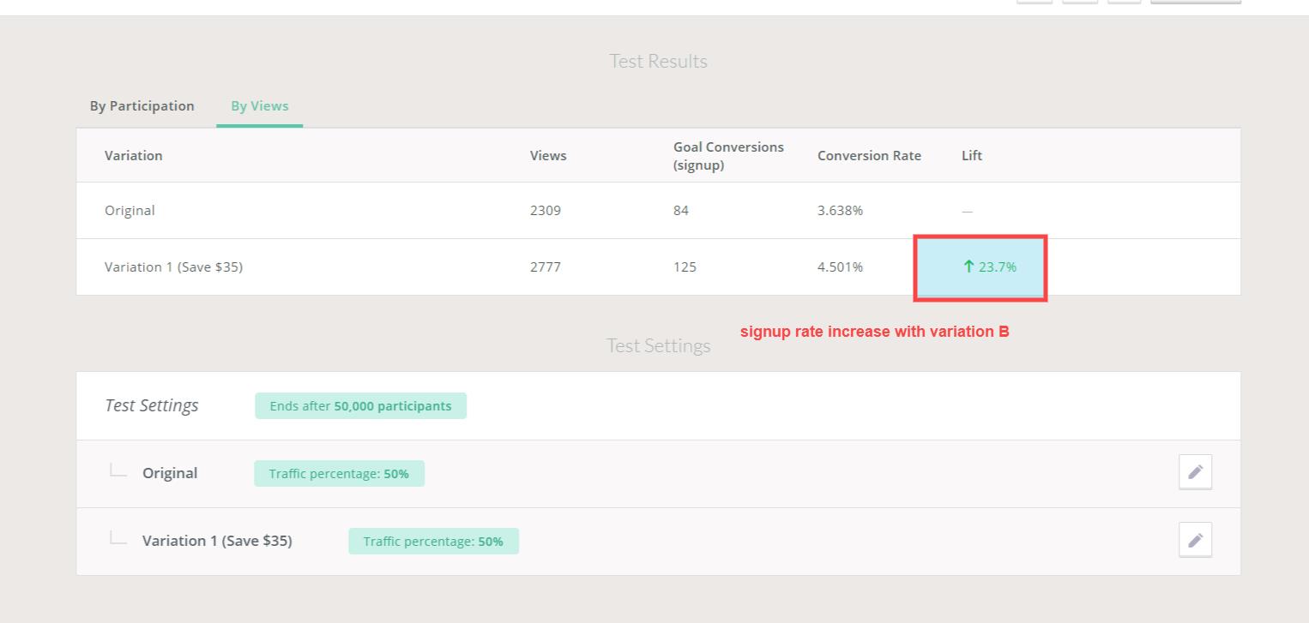Click the 2777 views value
This screenshot has width=1309, height=623.
pos(546,267)
